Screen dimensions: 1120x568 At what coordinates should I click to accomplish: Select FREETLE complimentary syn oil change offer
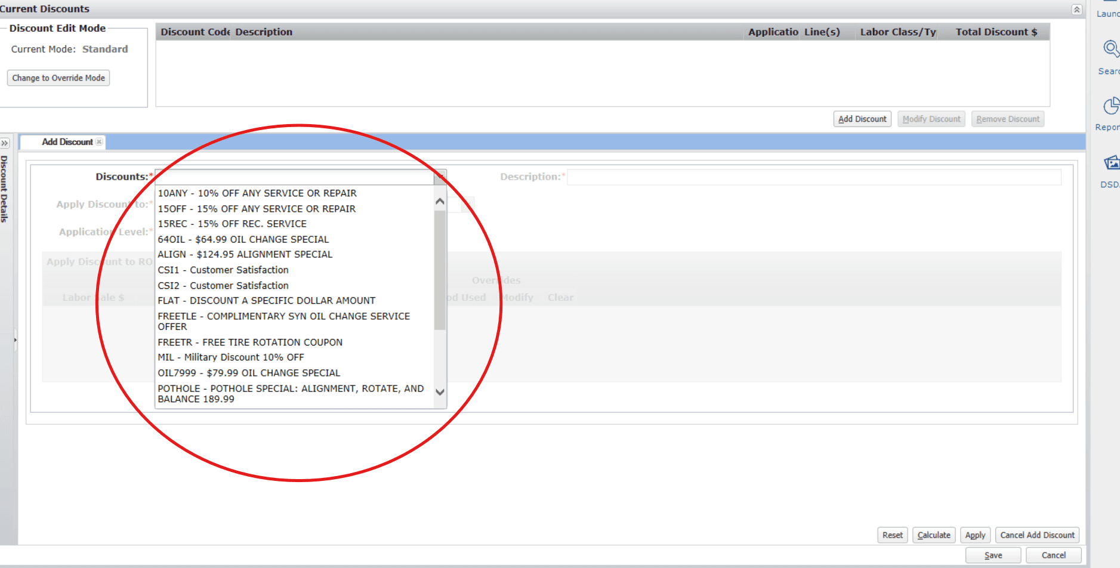284,322
